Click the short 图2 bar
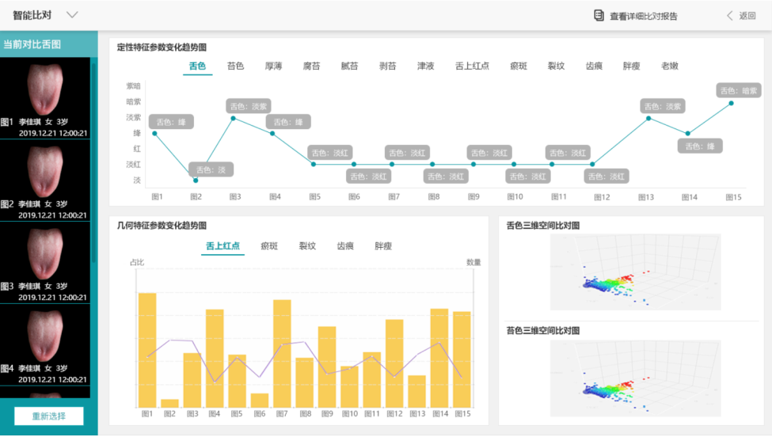Screen dimensions: 772x437 [170, 404]
